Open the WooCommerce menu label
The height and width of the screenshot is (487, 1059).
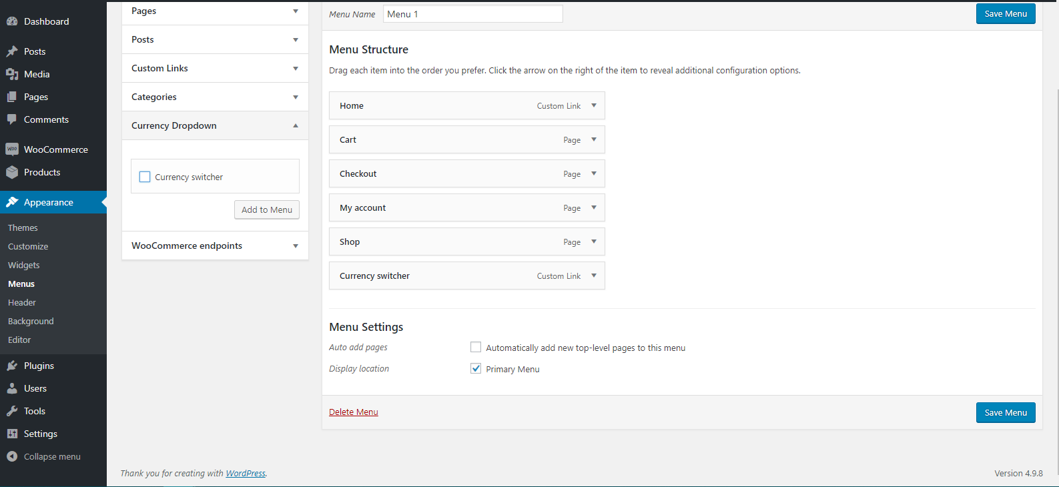(x=56, y=149)
